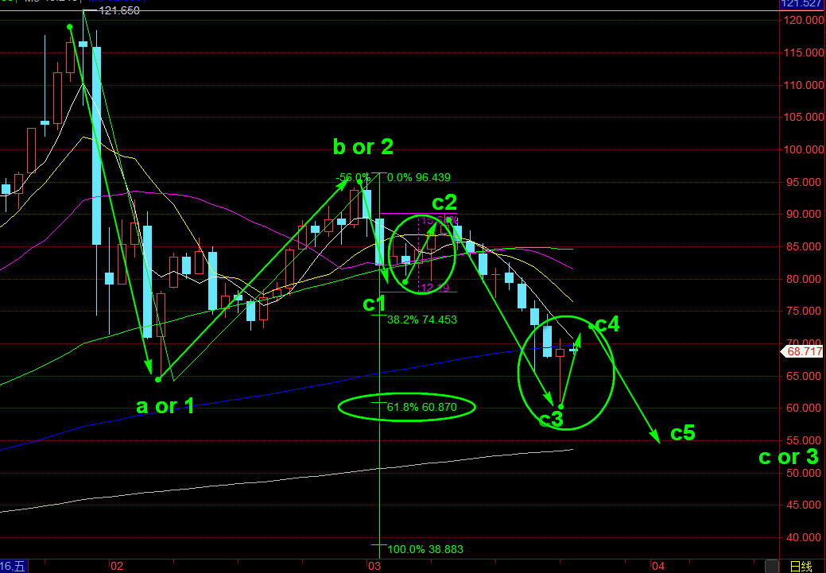Click the 0.0% 96.439 Fibonacci label
826x573 pixels.
click(x=421, y=178)
